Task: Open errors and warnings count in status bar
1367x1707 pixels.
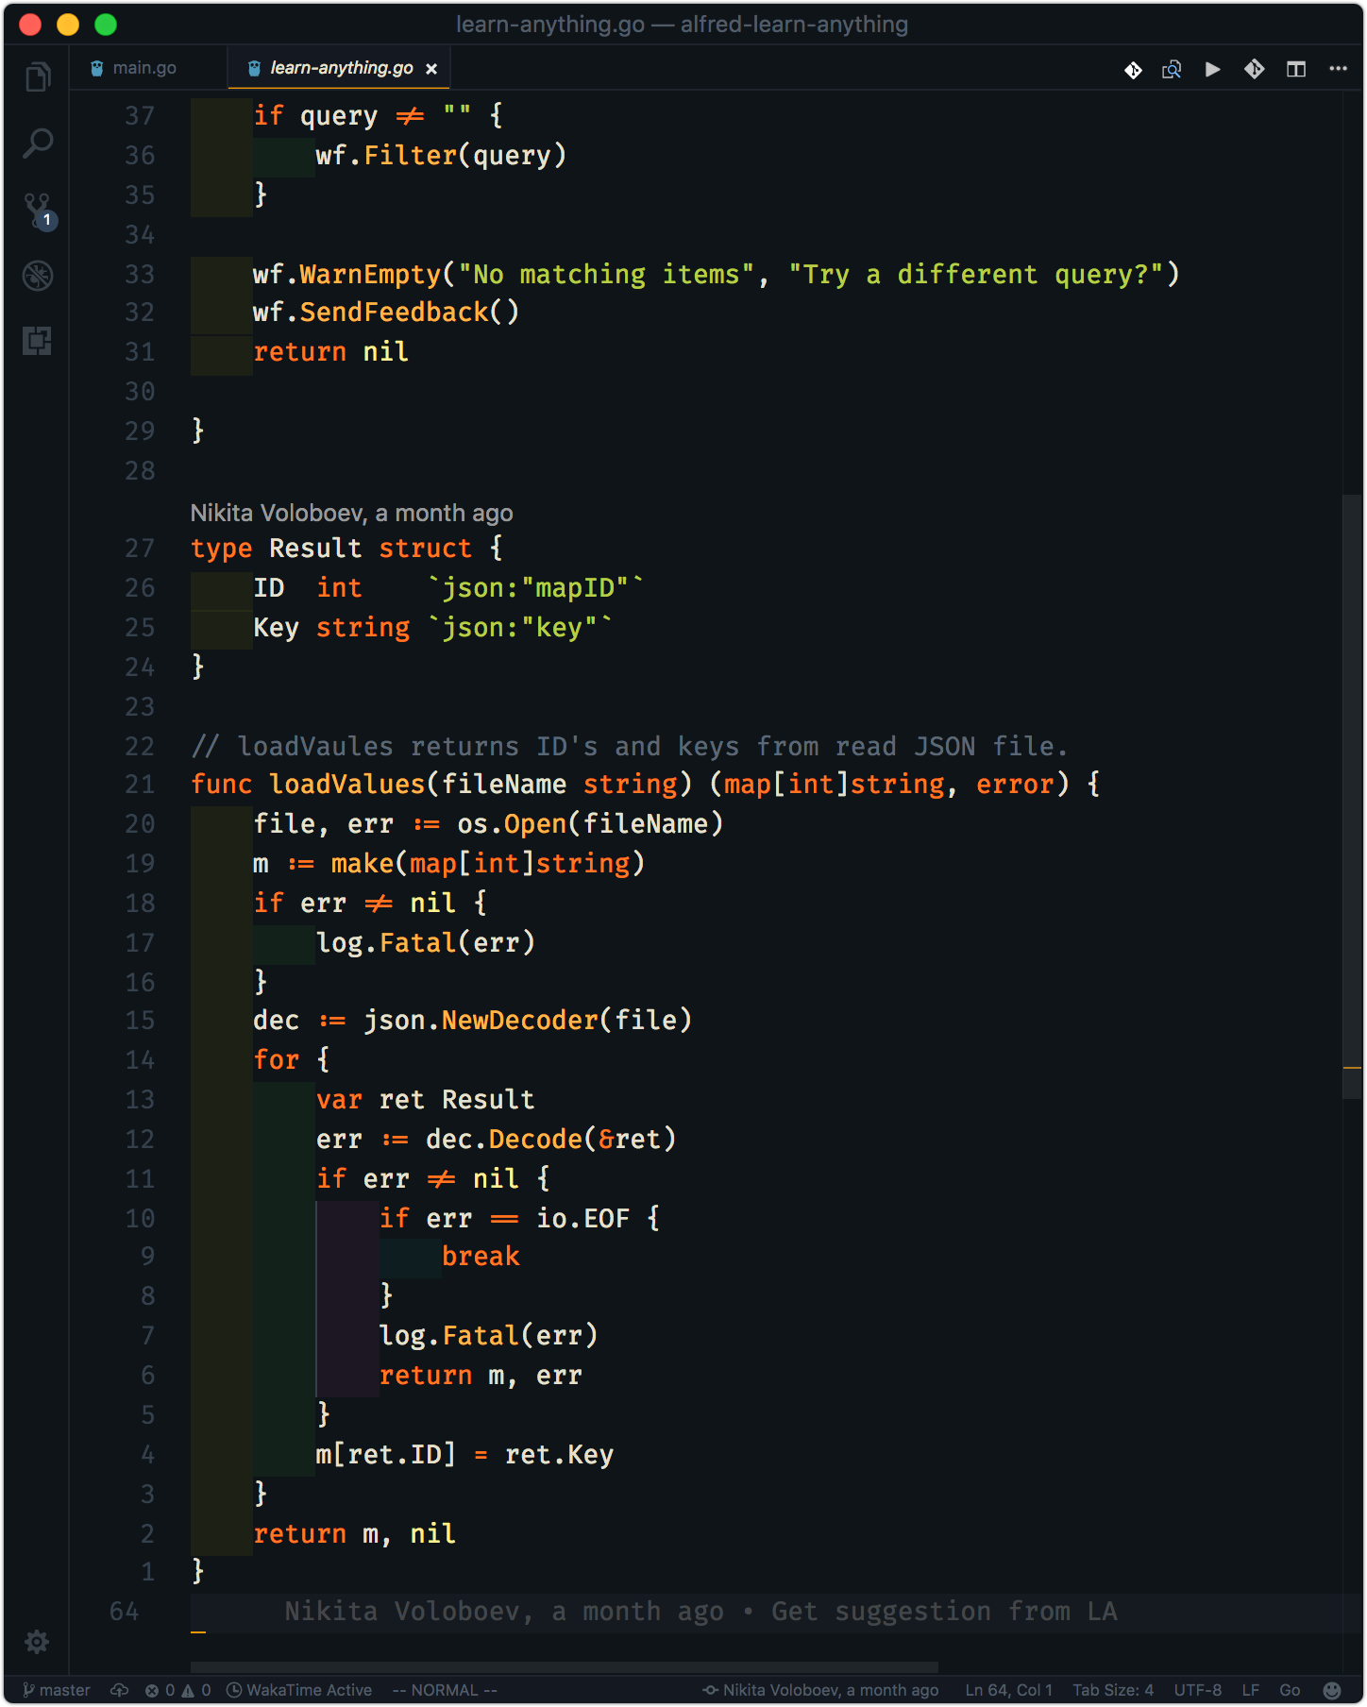Action: pyautogui.click(x=178, y=1690)
